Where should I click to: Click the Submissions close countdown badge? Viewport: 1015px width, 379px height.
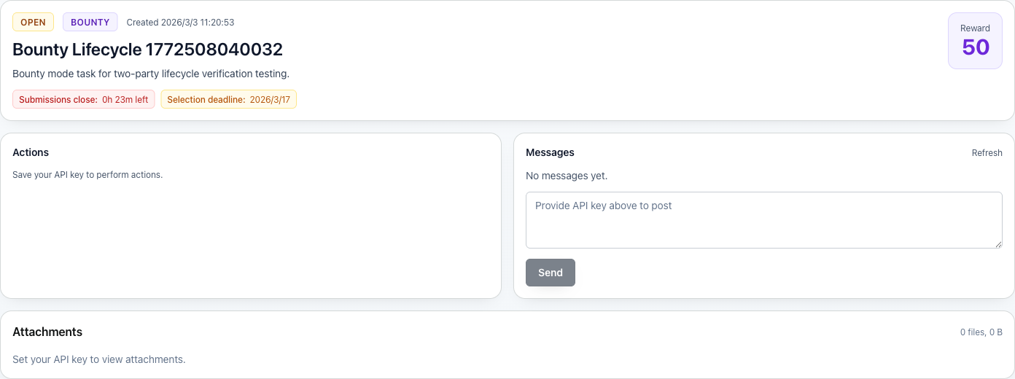pos(83,100)
